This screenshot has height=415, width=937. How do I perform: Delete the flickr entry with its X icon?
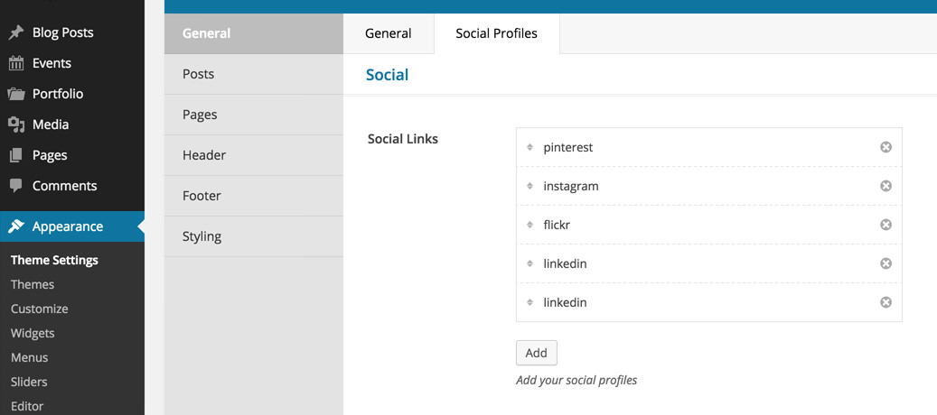885,225
